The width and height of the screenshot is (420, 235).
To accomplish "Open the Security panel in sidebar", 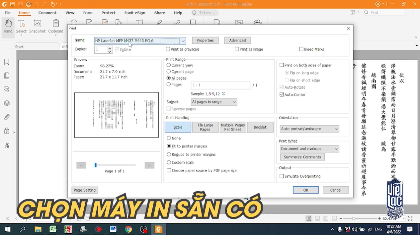I will pyautogui.click(x=7, y=131).
